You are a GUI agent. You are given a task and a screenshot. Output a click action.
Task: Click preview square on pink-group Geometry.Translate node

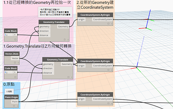[65, 39]
